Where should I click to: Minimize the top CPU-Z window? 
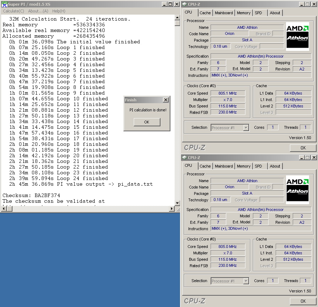point(302,4)
